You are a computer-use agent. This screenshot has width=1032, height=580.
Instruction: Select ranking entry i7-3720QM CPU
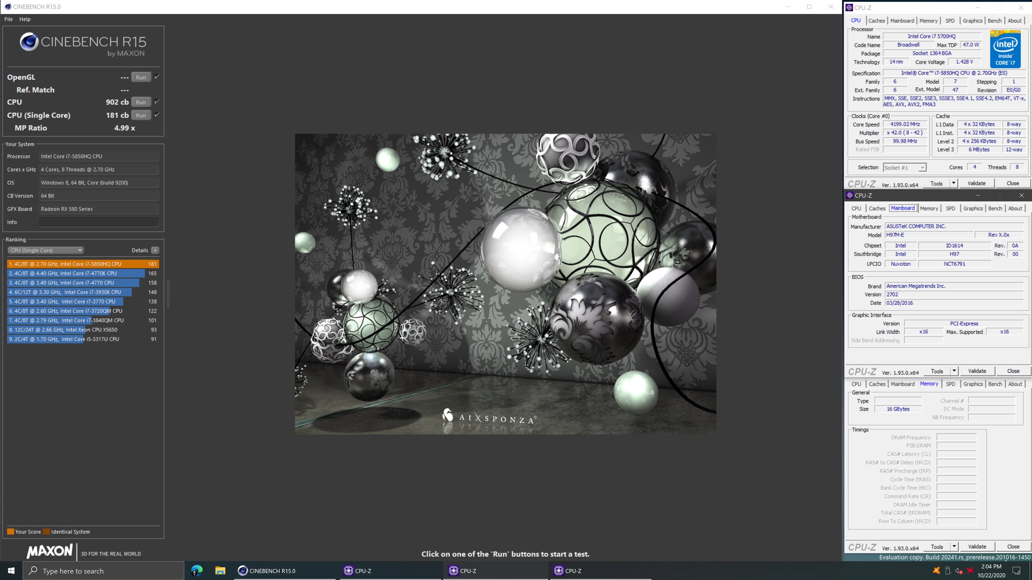click(83, 311)
